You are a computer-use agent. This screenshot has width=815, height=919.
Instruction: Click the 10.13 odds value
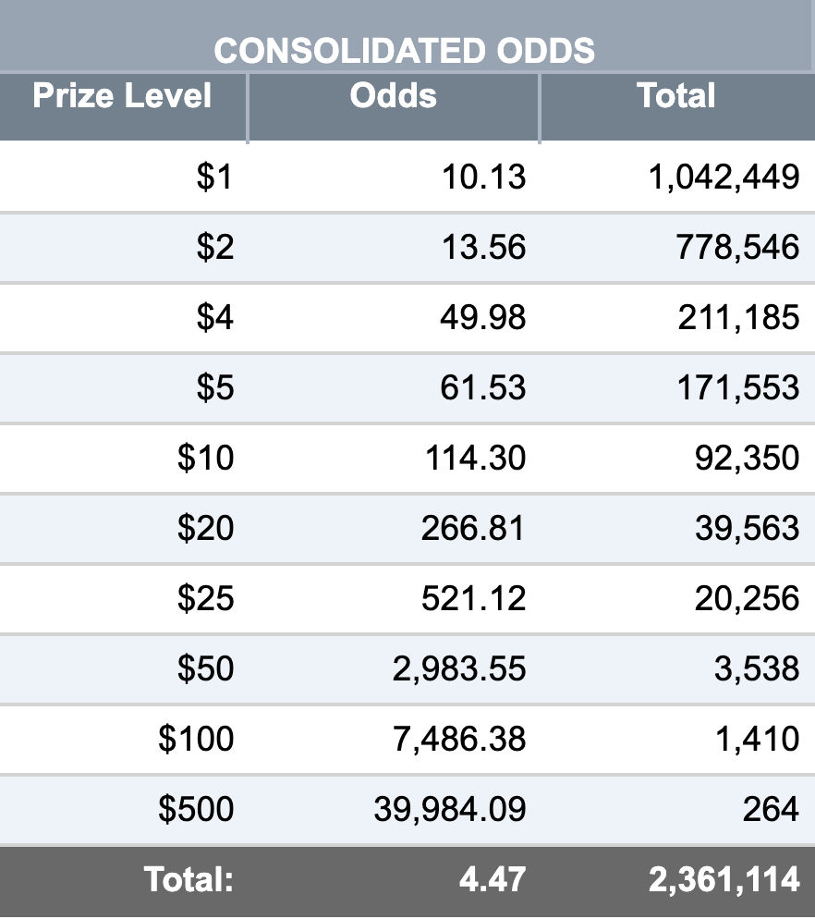tap(484, 177)
